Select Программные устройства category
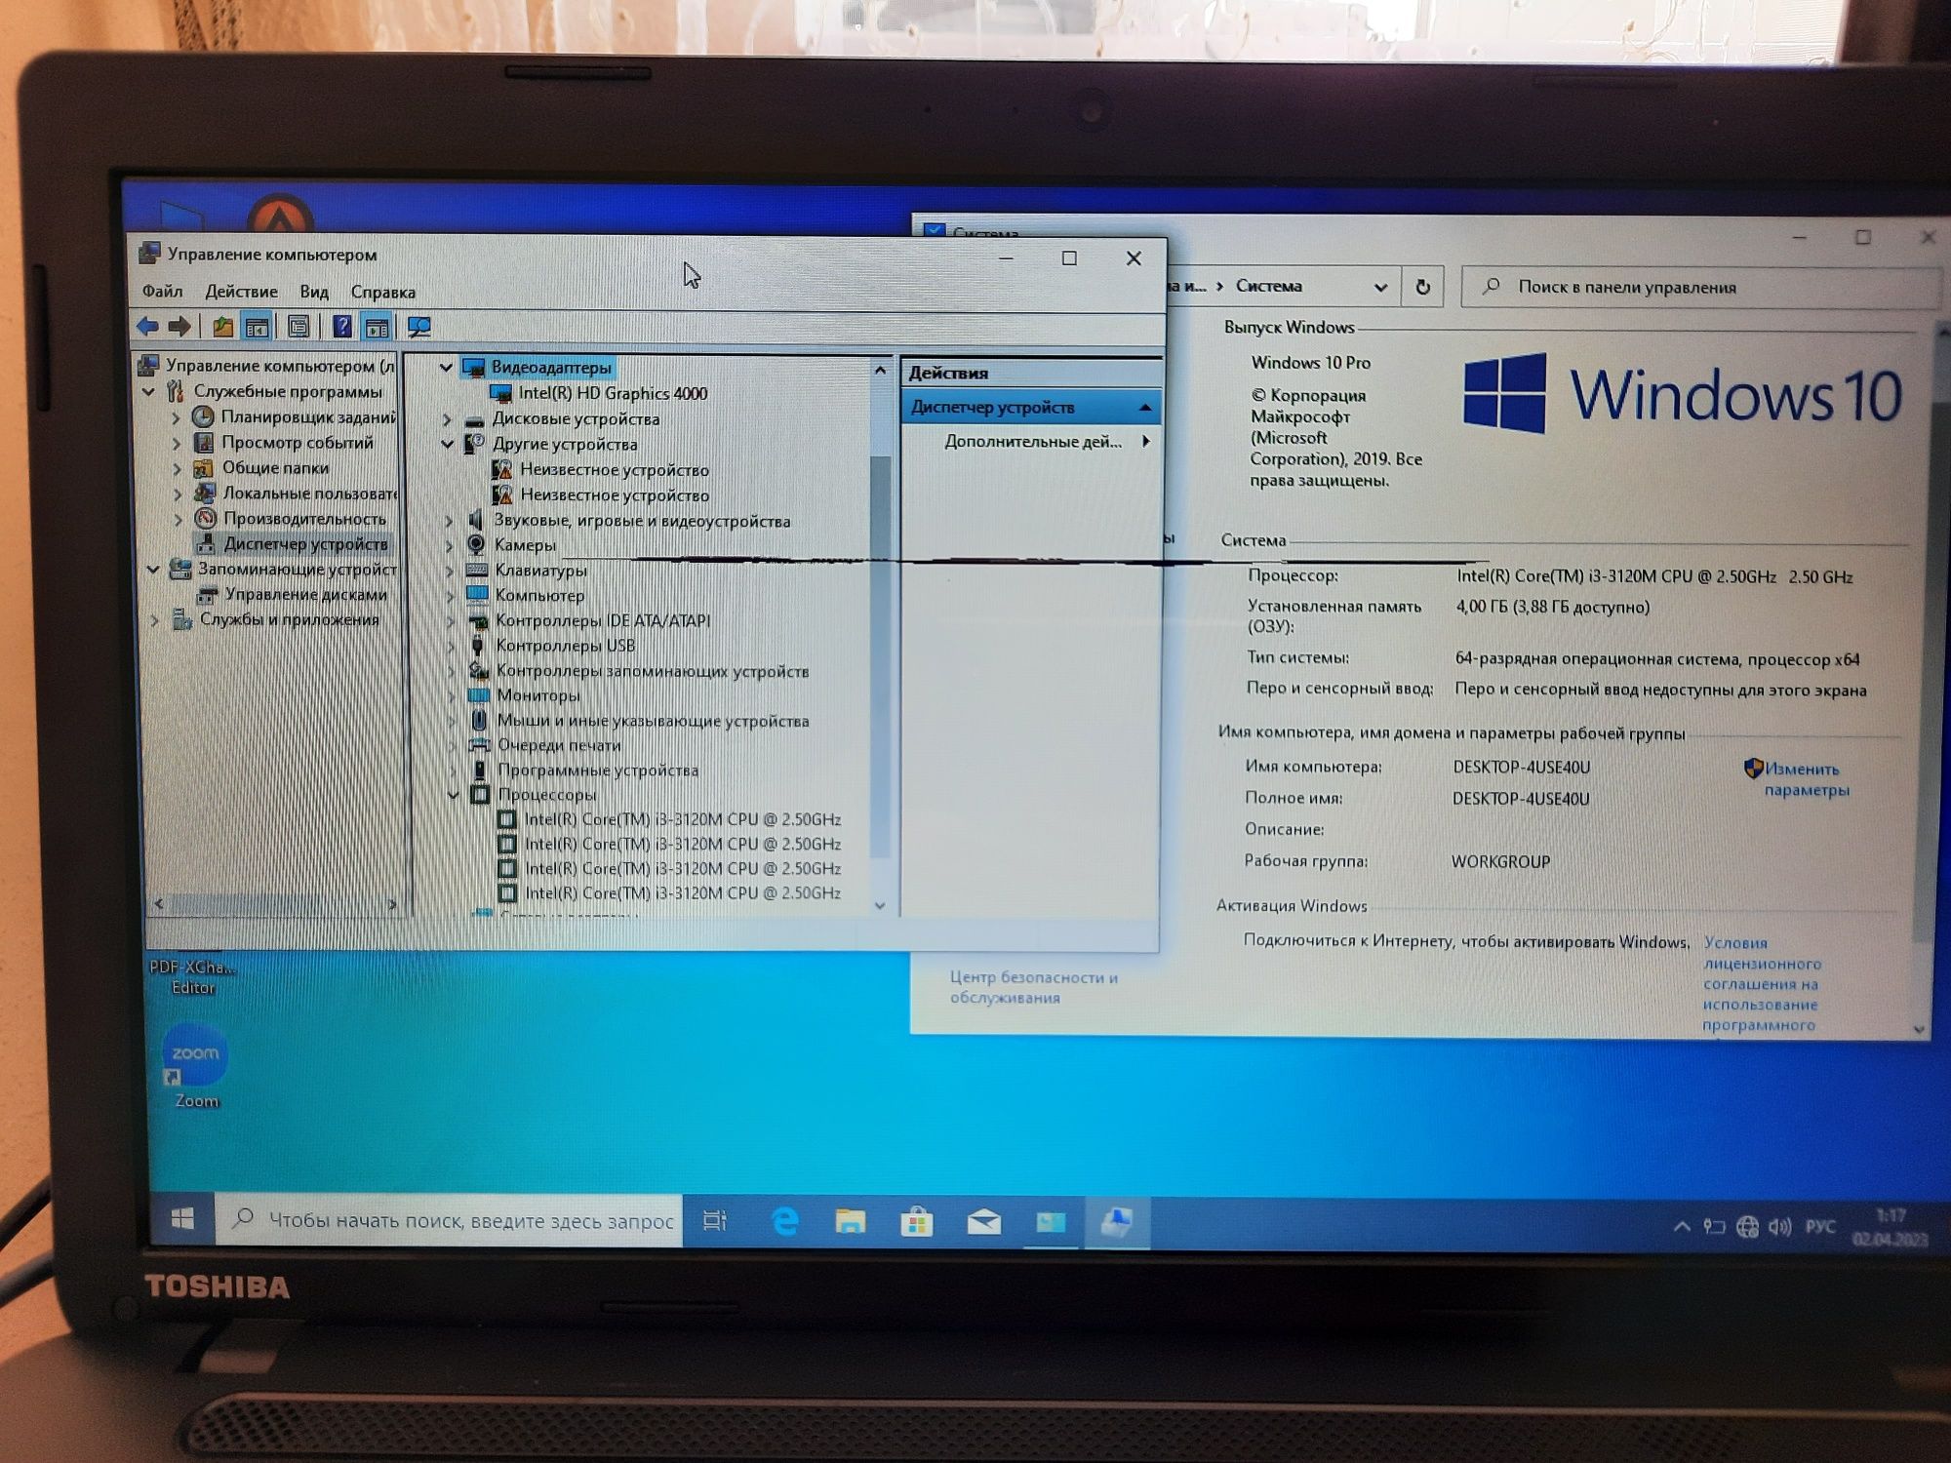 [597, 771]
